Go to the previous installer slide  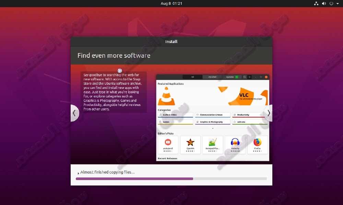[x=74, y=113]
